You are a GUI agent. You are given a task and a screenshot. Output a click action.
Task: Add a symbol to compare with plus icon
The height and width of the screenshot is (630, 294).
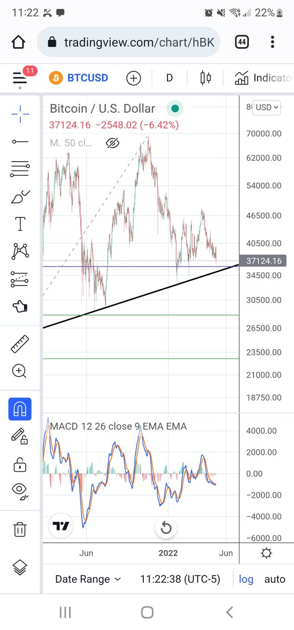pos(134,78)
